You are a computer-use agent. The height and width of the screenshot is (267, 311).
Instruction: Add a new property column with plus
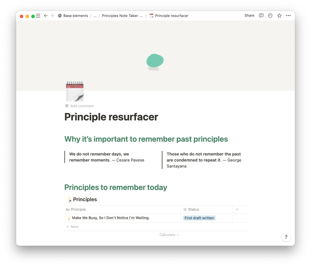tap(237, 210)
